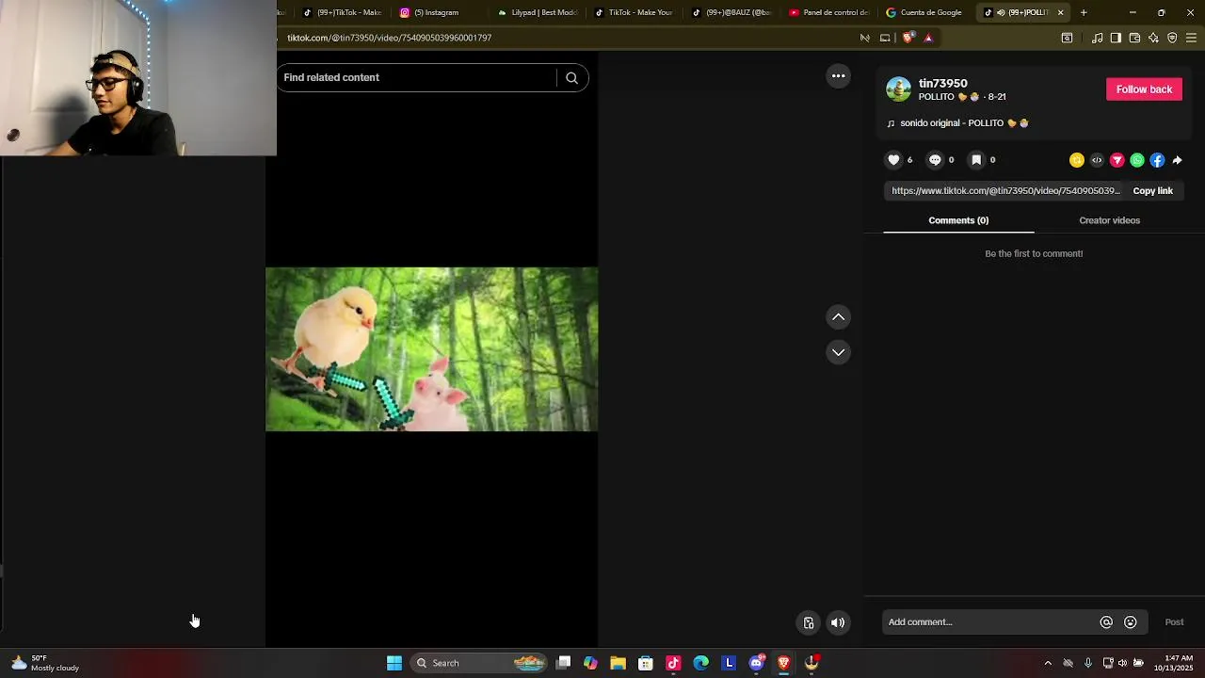Open more share options arrow
Screen dimensions: 1205x678
point(1178,160)
